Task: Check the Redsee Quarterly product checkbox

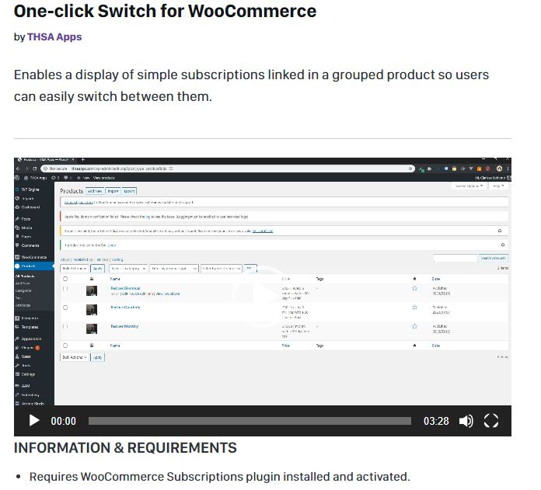Action: point(65,308)
